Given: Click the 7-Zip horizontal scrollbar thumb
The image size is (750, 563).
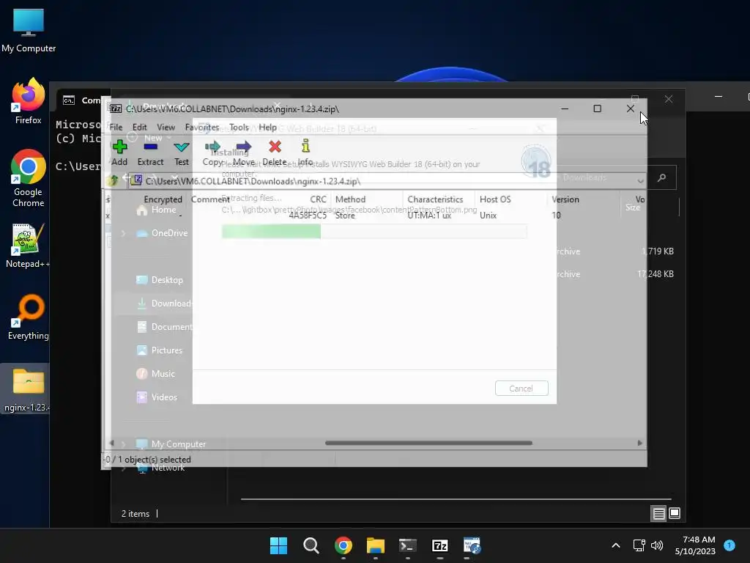Looking at the screenshot, I should 428,443.
